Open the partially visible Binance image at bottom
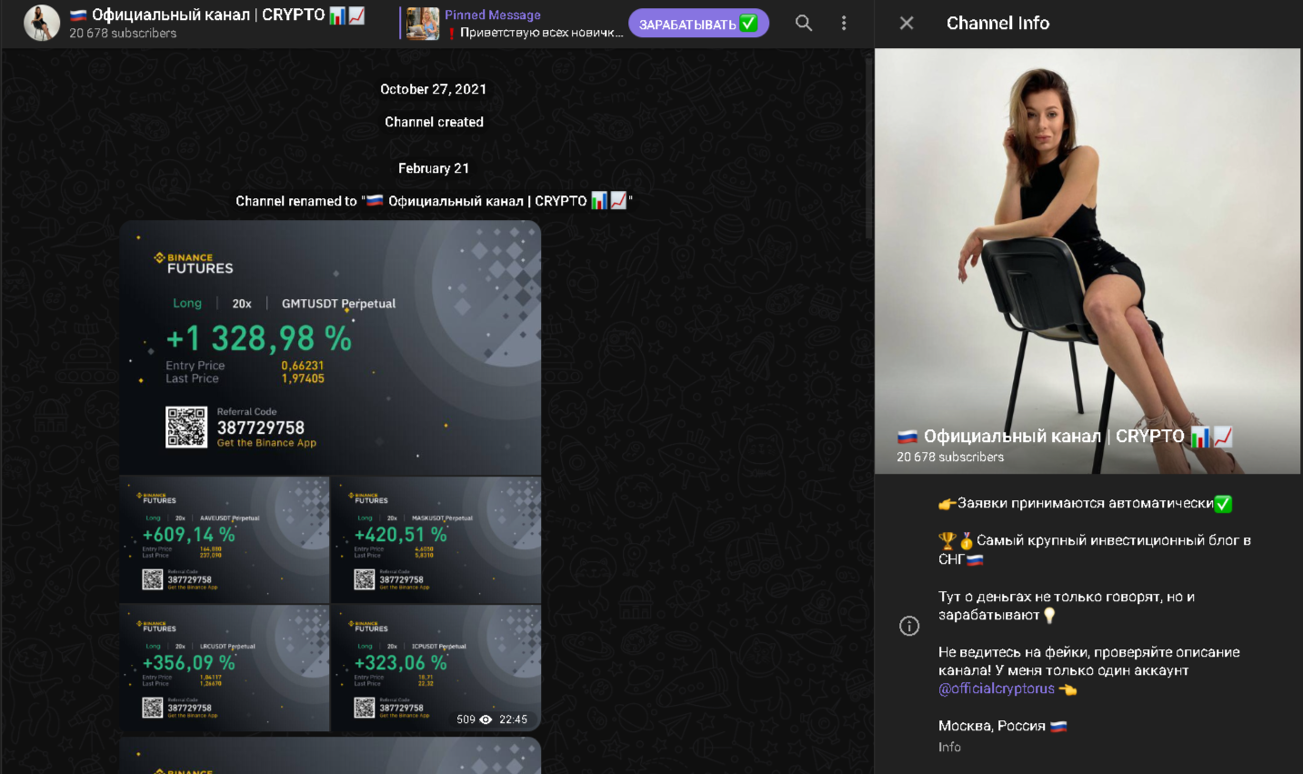This screenshot has width=1303, height=774. 330,756
